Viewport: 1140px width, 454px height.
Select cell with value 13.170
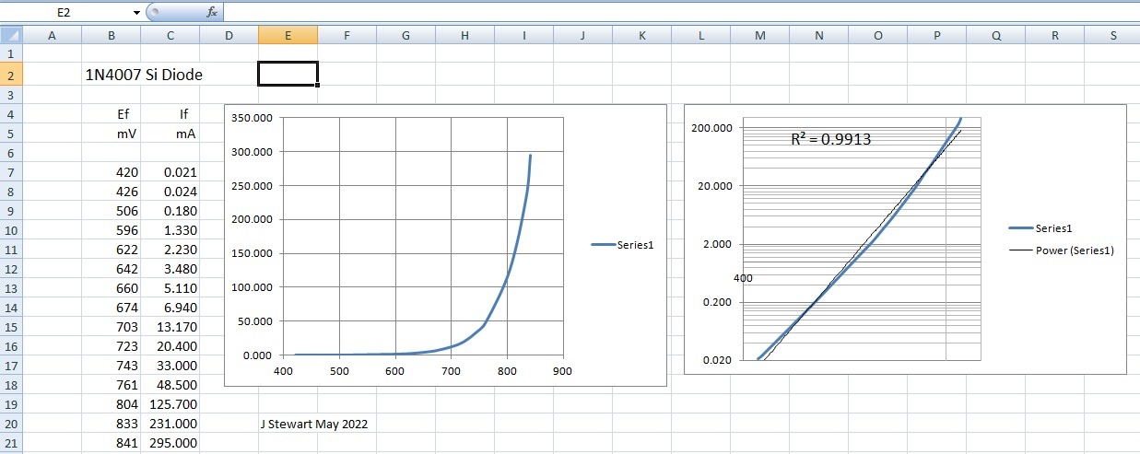point(170,327)
